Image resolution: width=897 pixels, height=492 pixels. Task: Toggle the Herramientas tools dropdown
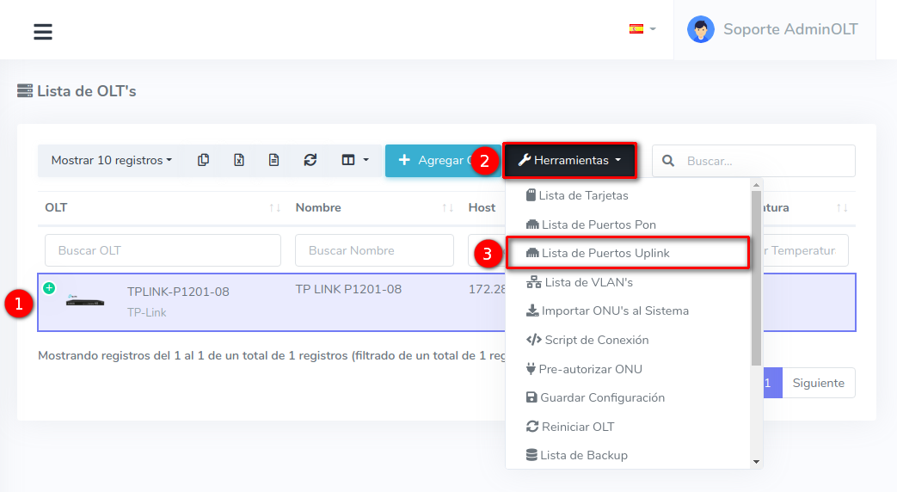click(569, 160)
